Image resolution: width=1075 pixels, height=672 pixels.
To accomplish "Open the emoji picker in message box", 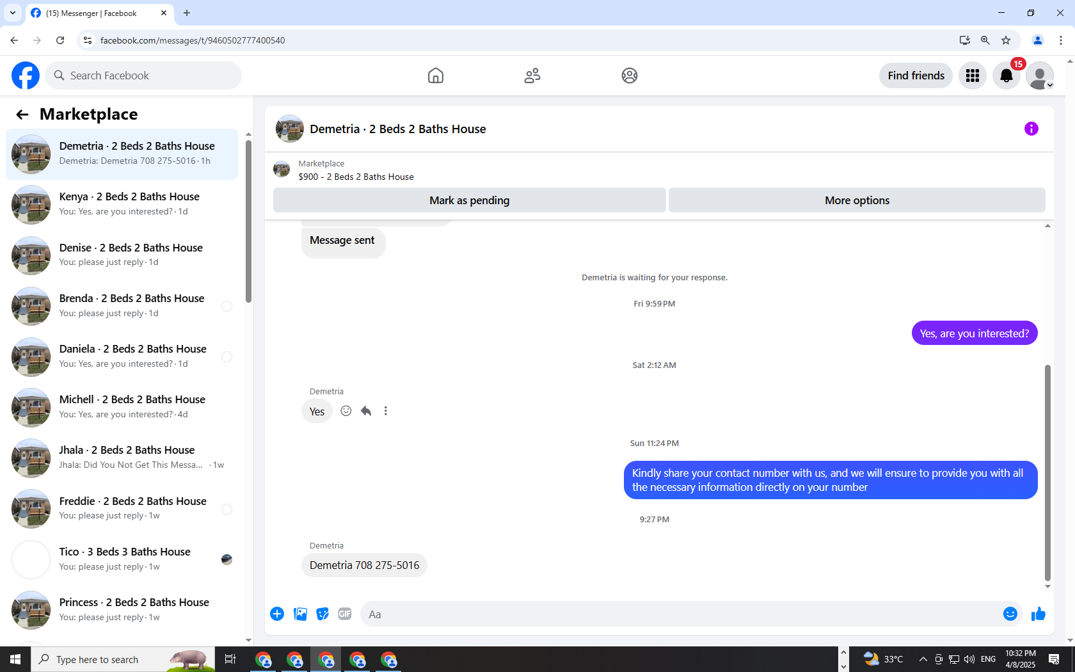I will point(1010,614).
